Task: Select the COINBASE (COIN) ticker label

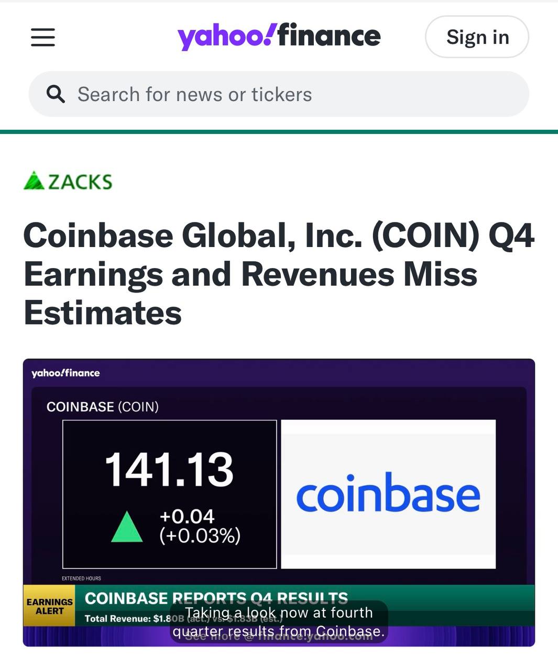Action: 103,407
